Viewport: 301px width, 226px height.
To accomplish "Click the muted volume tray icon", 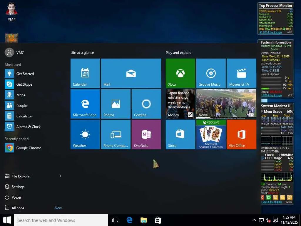I will [x=268, y=220].
